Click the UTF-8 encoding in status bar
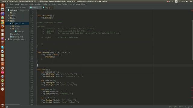This screenshot has height=108, width=193. click(181, 107)
